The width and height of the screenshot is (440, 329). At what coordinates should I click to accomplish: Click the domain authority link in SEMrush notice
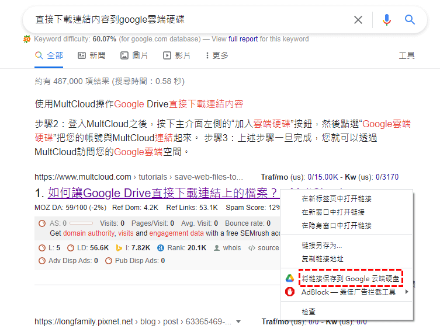pyautogui.click(x=89, y=233)
